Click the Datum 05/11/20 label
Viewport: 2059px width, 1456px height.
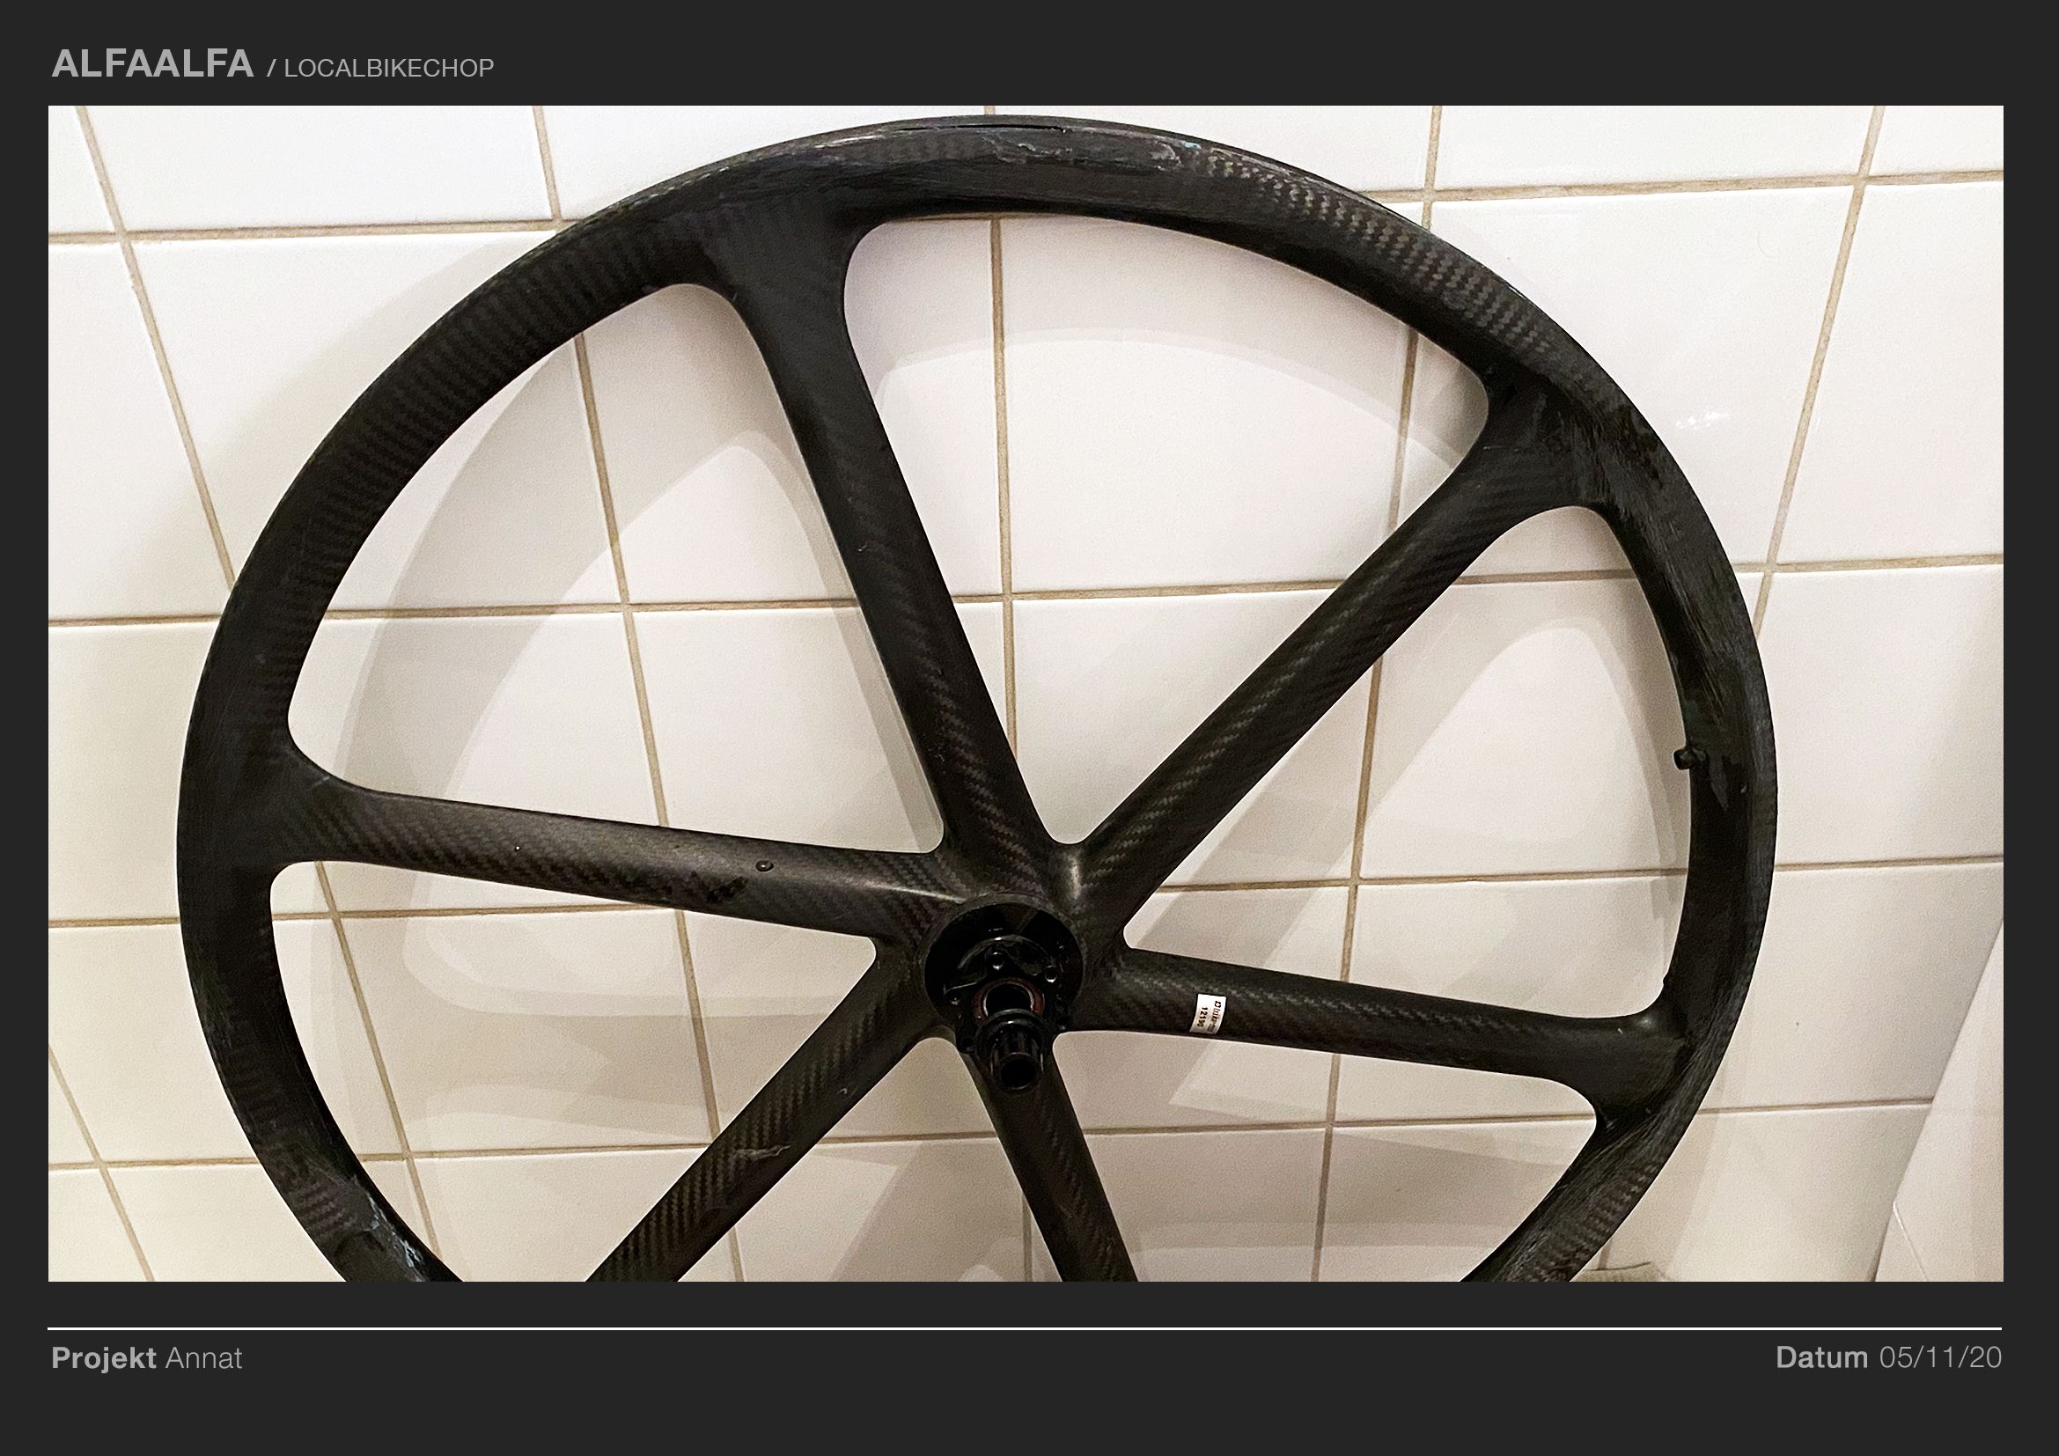click(x=1887, y=1358)
